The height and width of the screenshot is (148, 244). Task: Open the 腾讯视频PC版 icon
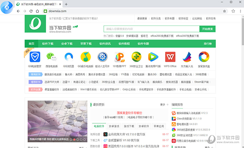point(153,57)
